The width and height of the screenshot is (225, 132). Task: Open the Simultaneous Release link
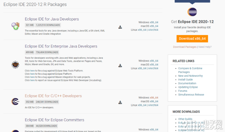click(191, 95)
